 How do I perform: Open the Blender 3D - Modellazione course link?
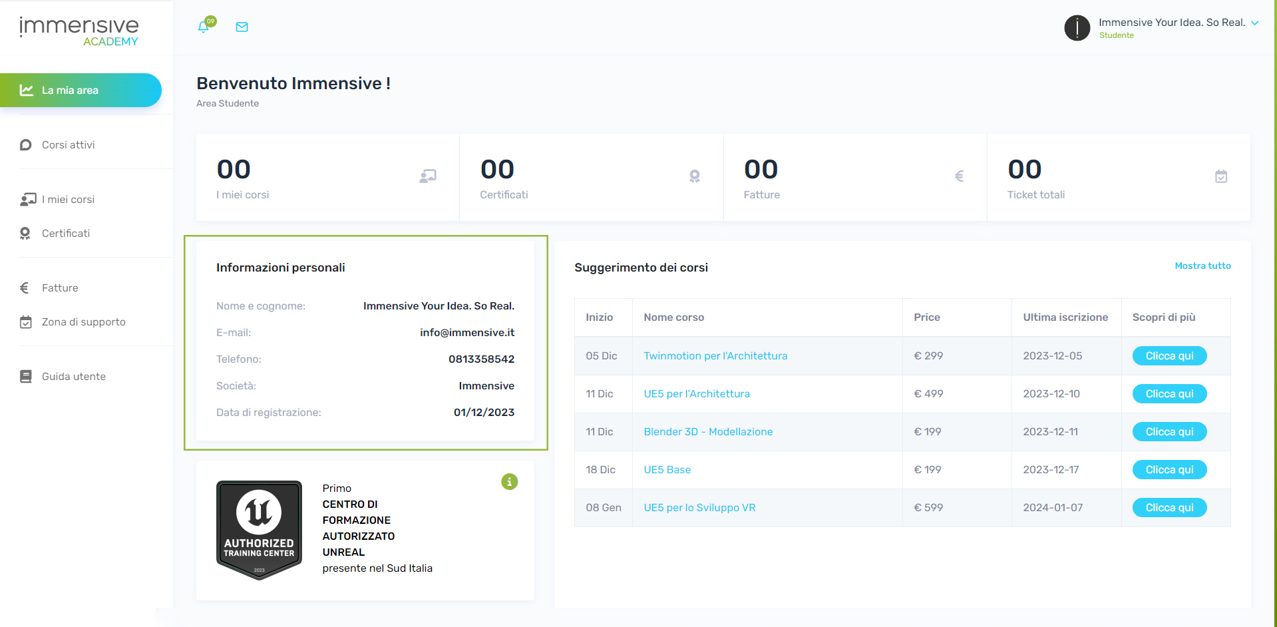coord(708,432)
